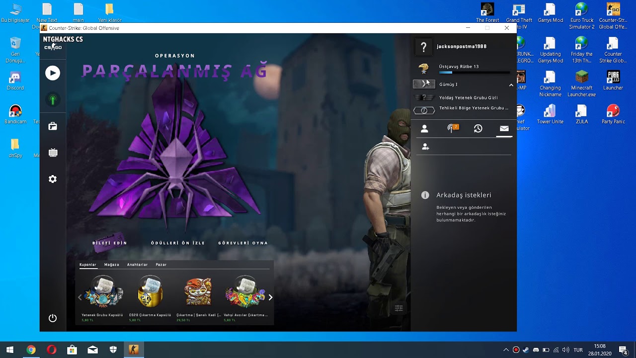Screen dimensions: 636x358
Task: Open the Watch TV icon in sidebar
Action: click(53, 153)
